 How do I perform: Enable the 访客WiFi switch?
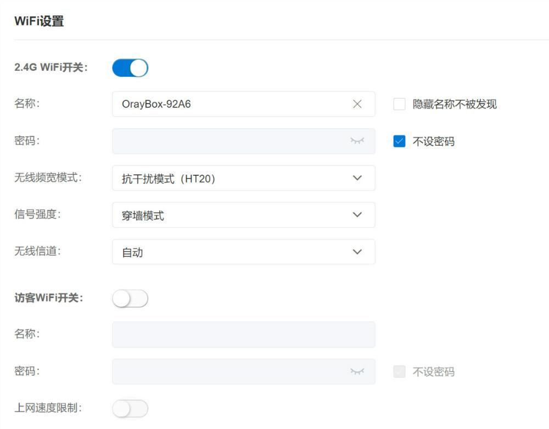(x=130, y=298)
